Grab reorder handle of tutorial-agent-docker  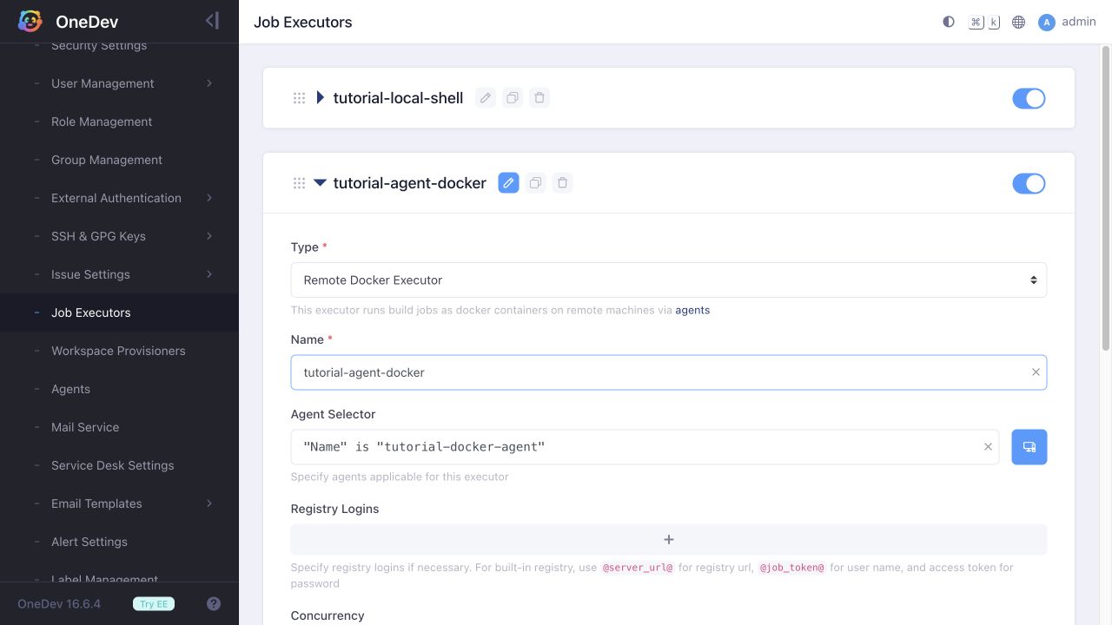[299, 183]
